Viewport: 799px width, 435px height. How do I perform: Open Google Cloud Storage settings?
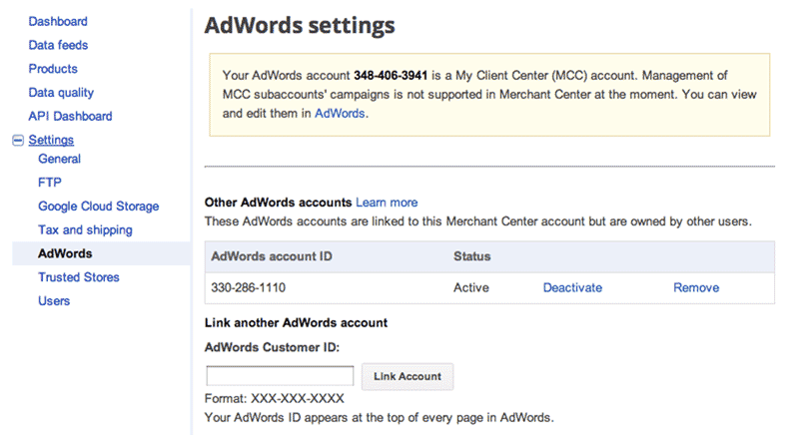(98, 207)
